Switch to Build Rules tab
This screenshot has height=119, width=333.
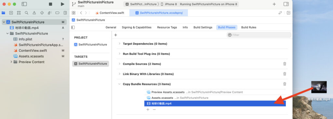click(x=249, y=27)
